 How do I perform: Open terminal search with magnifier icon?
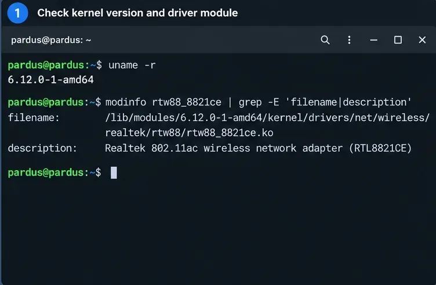coord(325,40)
